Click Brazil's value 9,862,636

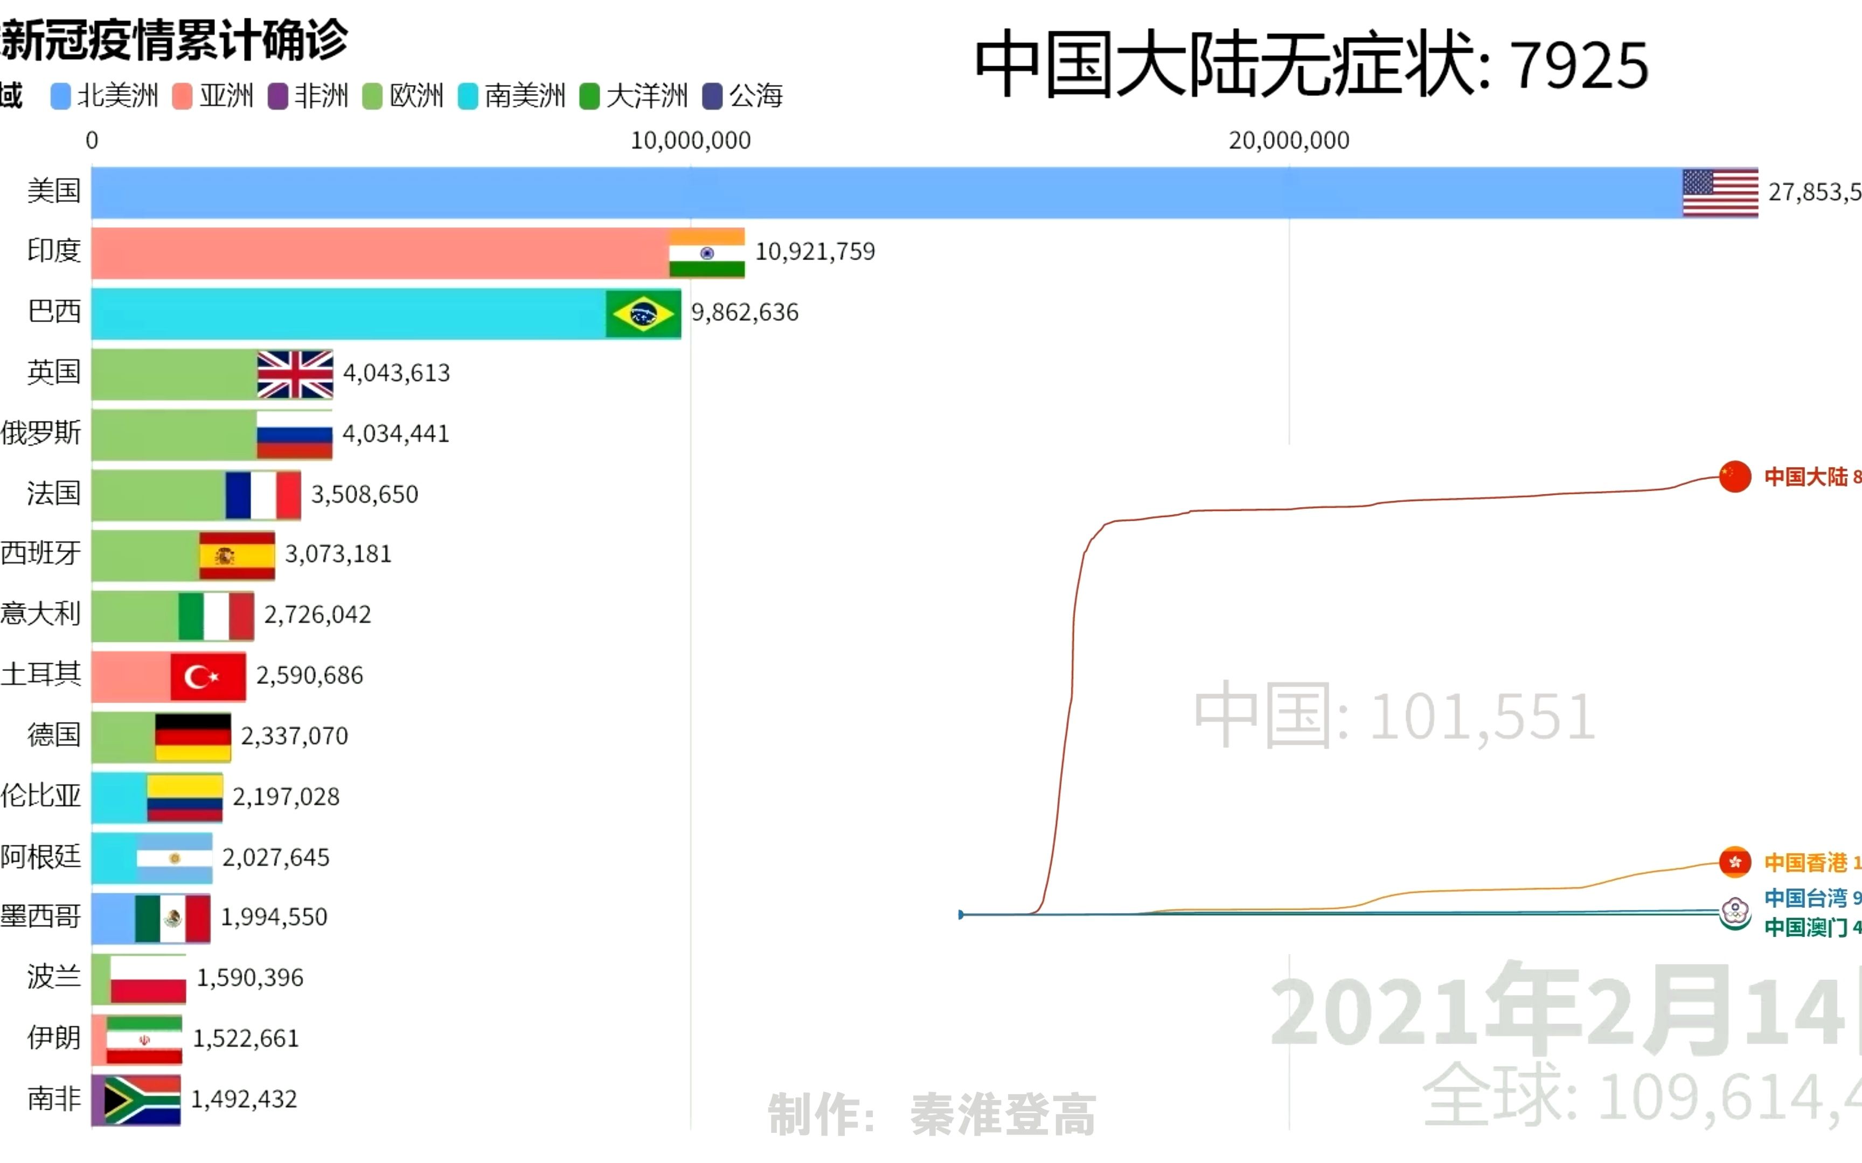(746, 313)
